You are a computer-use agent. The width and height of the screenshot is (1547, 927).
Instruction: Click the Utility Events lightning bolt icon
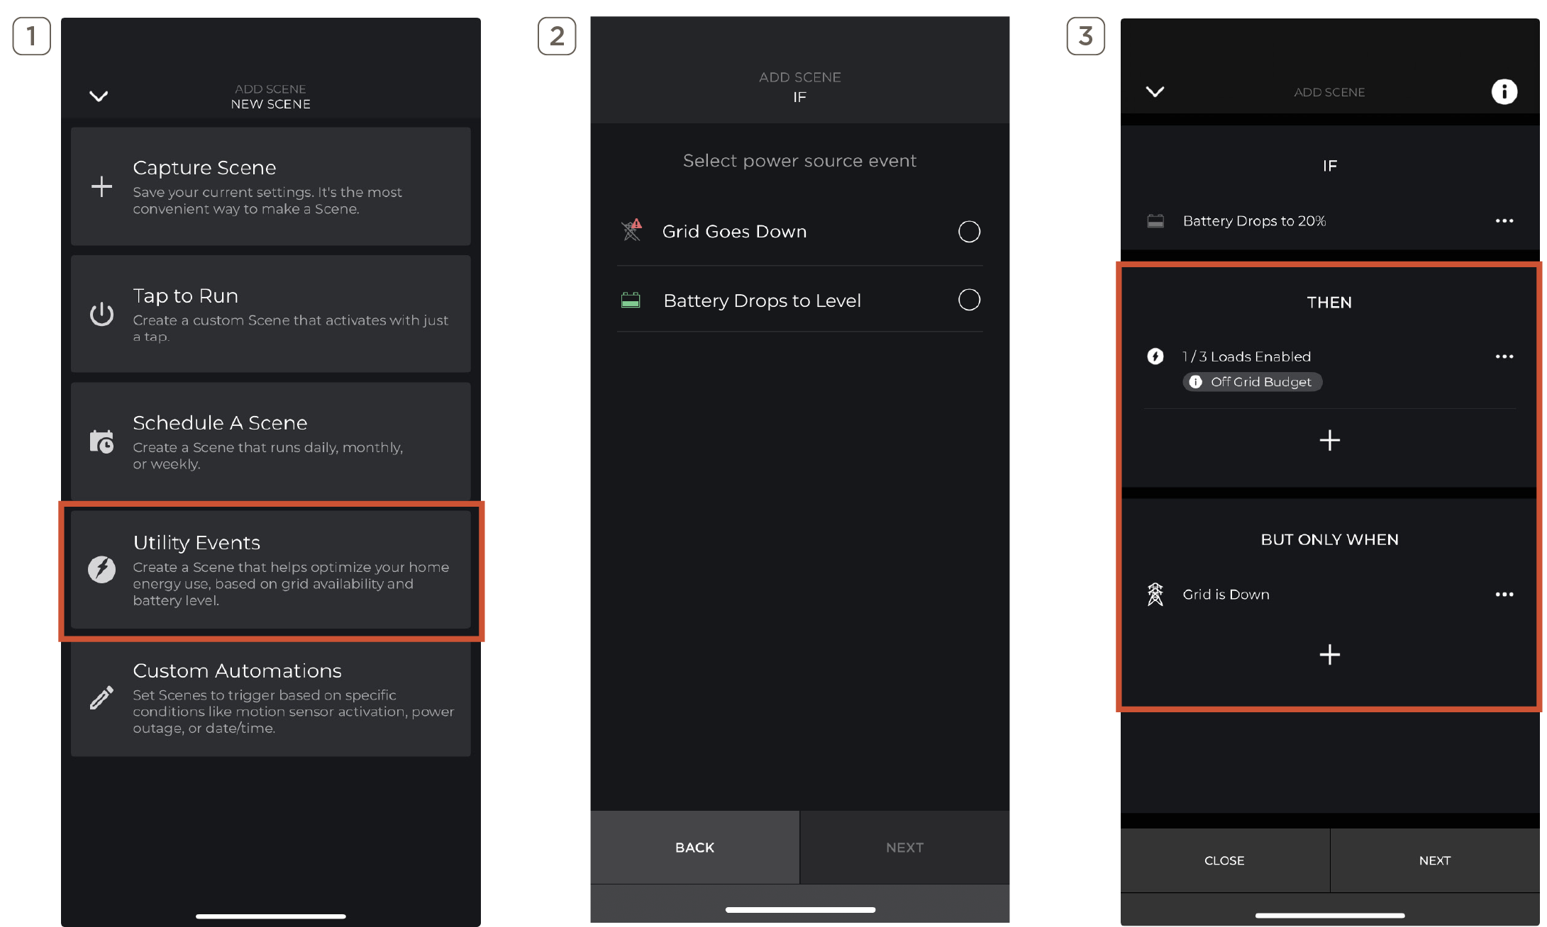point(101,569)
